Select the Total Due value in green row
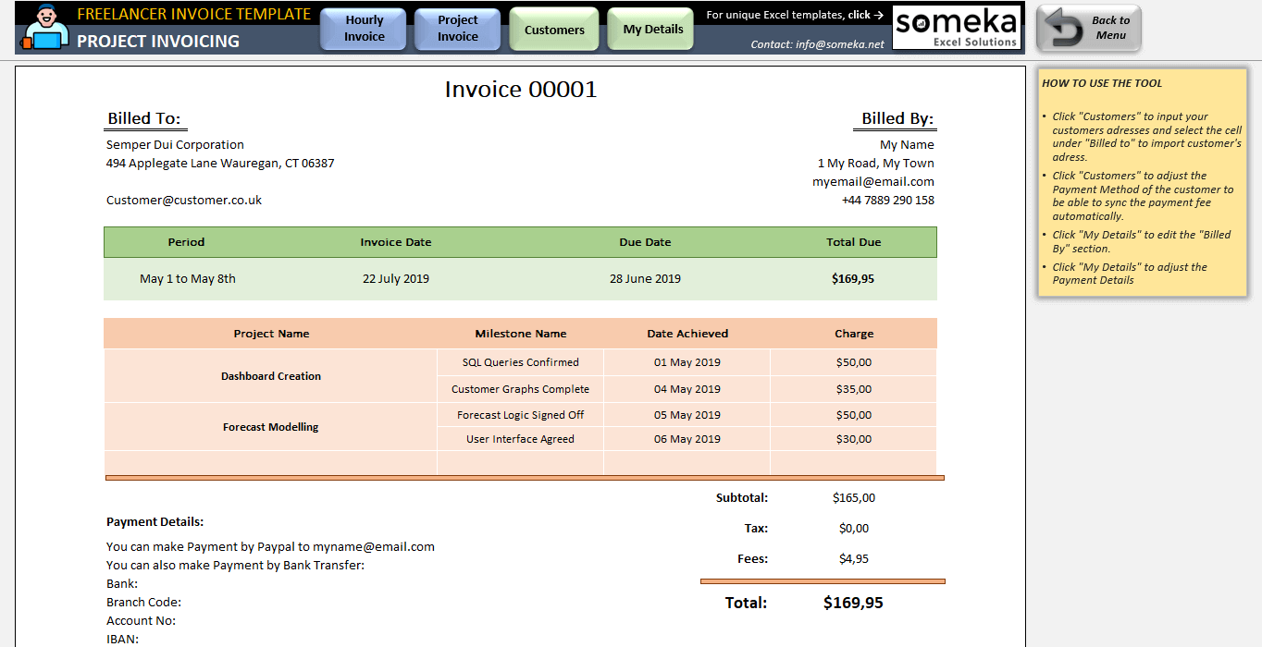Image resolution: width=1262 pixels, height=647 pixels. pyautogui.click(x=853, y=278)
